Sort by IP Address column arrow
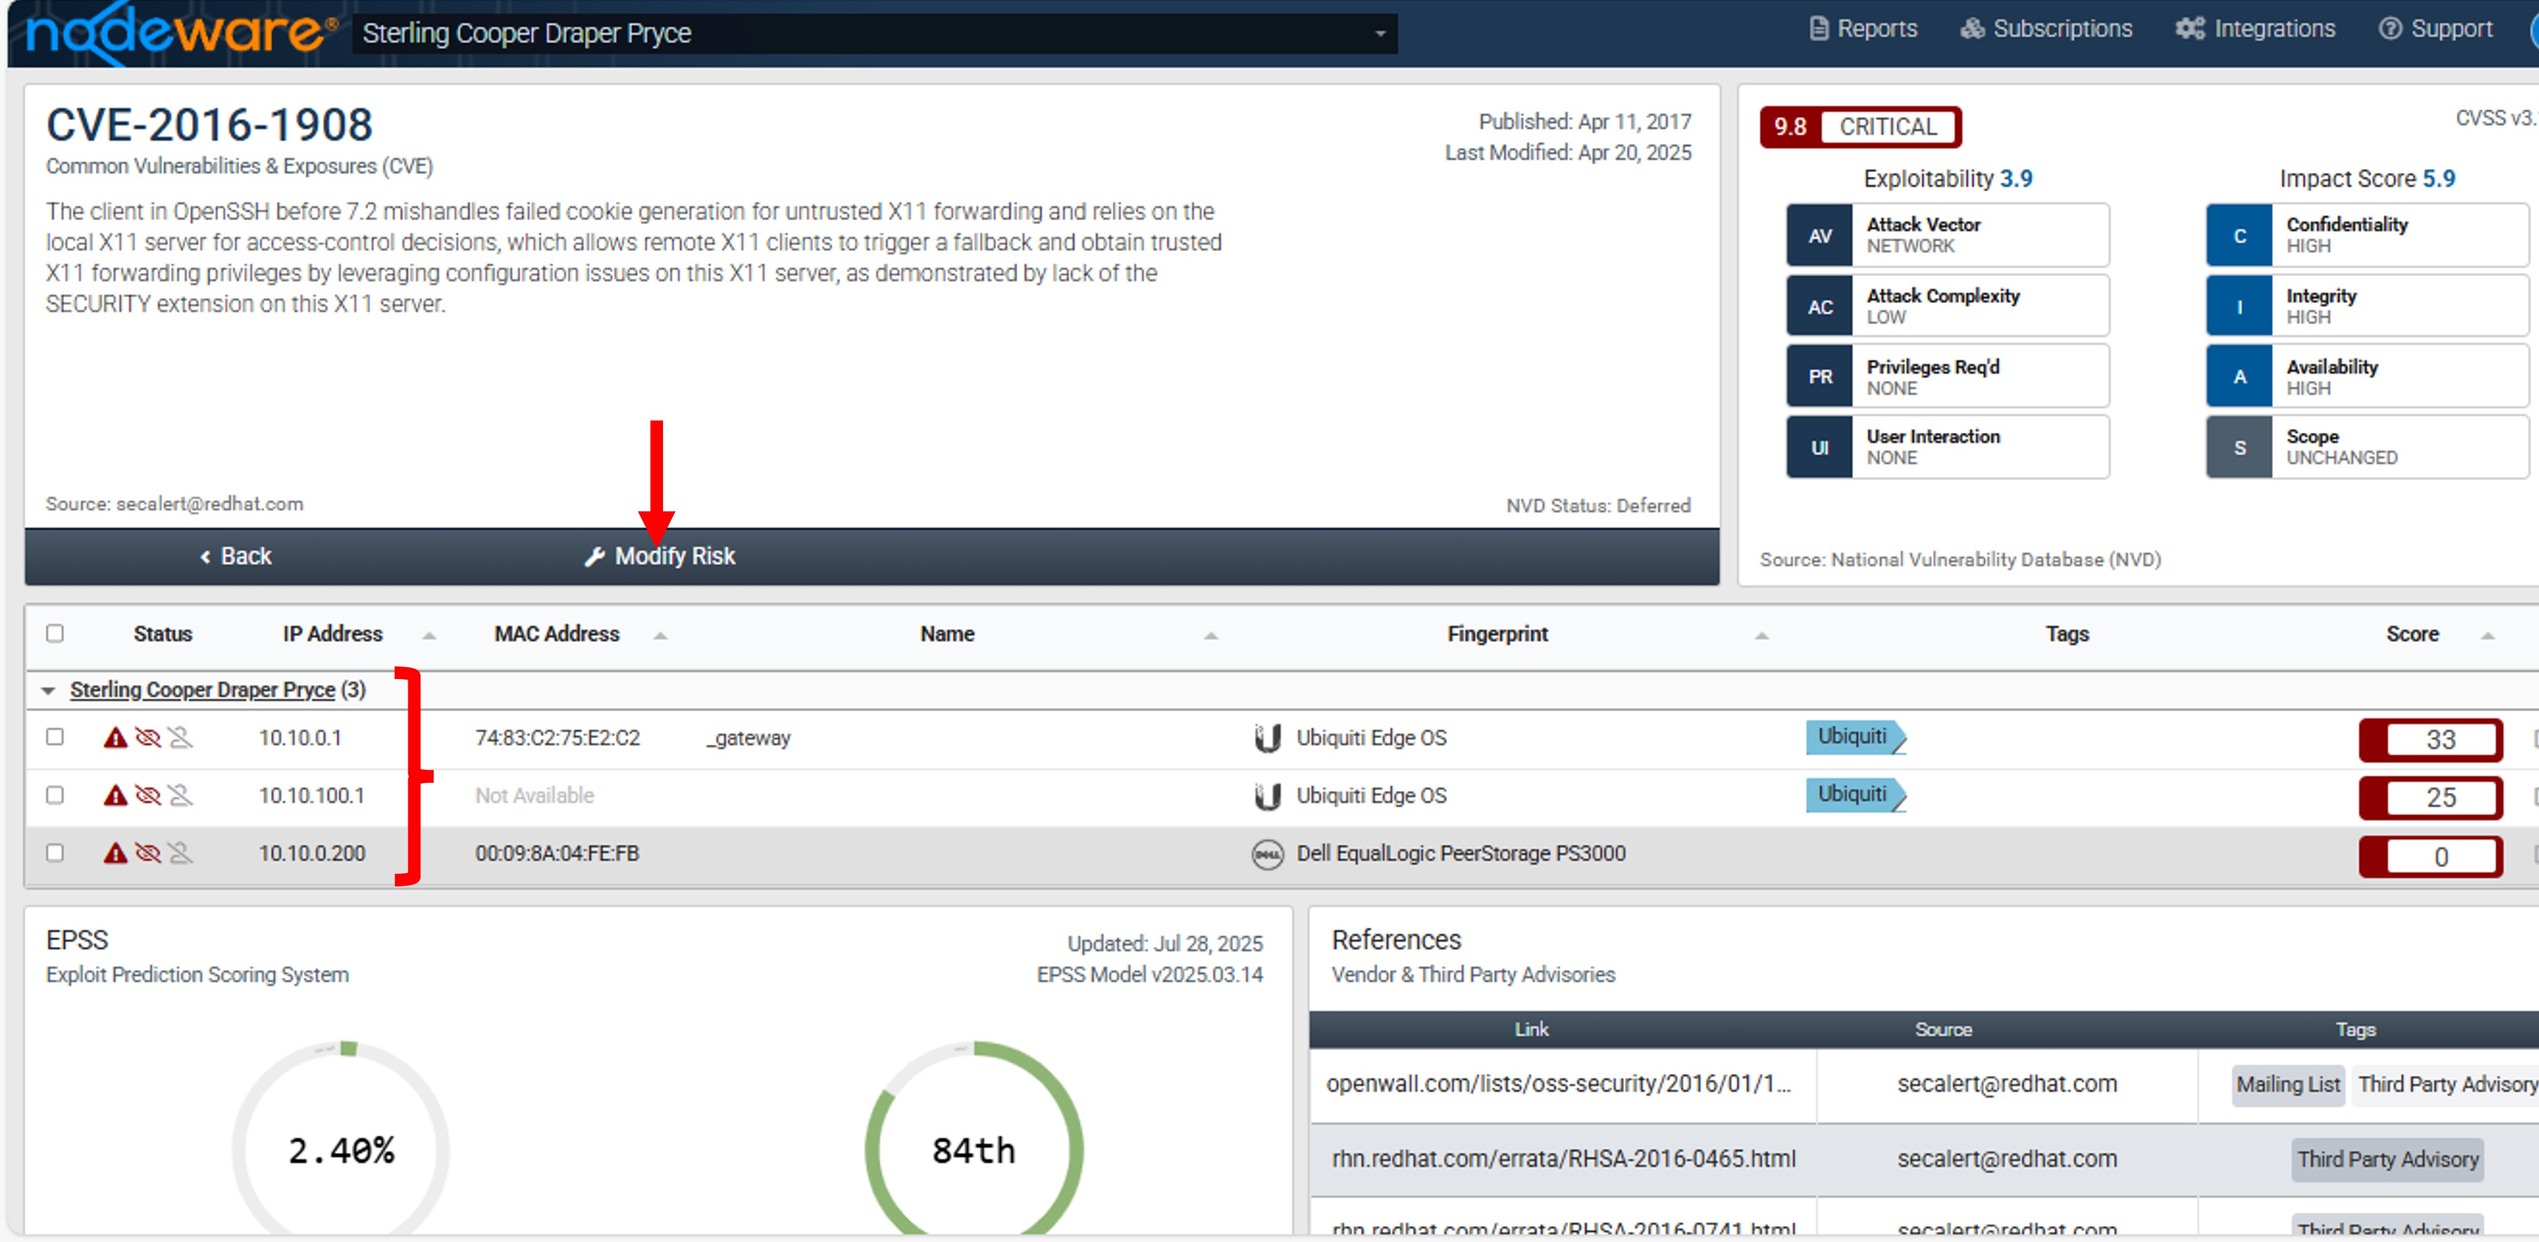This screenshot has width=2539, height=1242. [430, 636]
